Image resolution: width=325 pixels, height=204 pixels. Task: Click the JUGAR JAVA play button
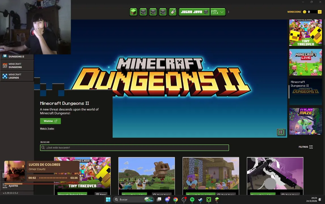pyautogui.click(x=195, y=12)
